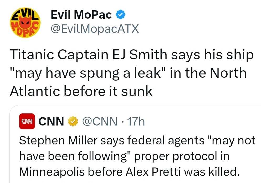Click the blue verified badge beside Evil MoPac
261x183 pixels.
[120, 15]
